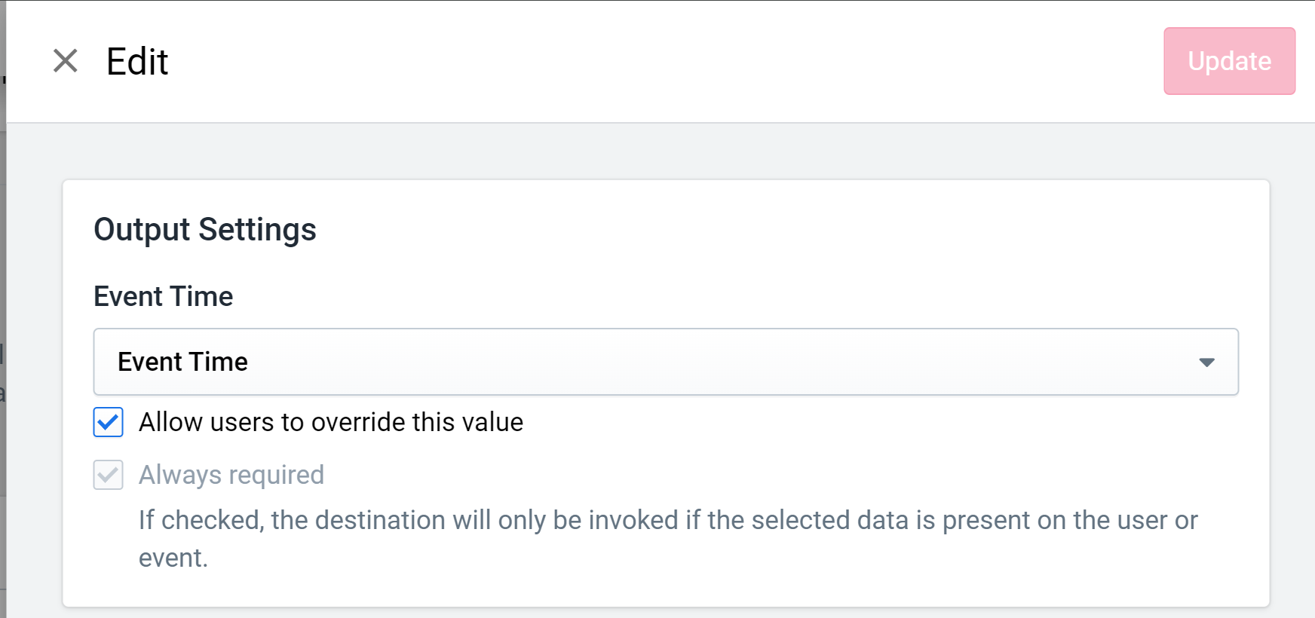Toggle the Always required checkbox

click(109, 475)
